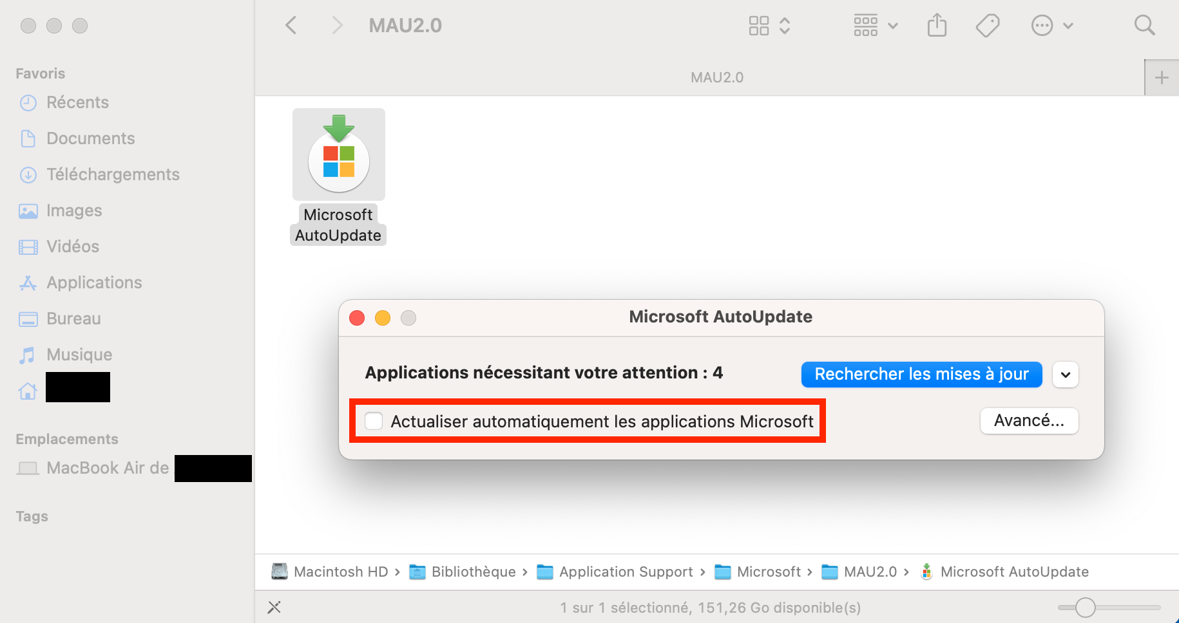Open Bibliothèque from the path bar
Image resolution: width=1179 pixels, height=623 pixels.
point(472,572)
